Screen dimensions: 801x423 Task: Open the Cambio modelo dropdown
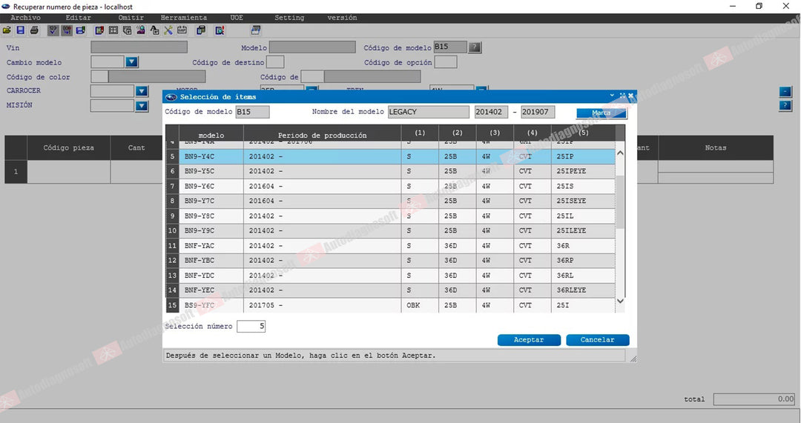pos(132,61)
